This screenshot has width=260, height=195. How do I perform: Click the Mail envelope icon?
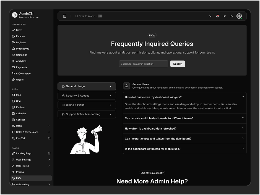click(14, 95)
